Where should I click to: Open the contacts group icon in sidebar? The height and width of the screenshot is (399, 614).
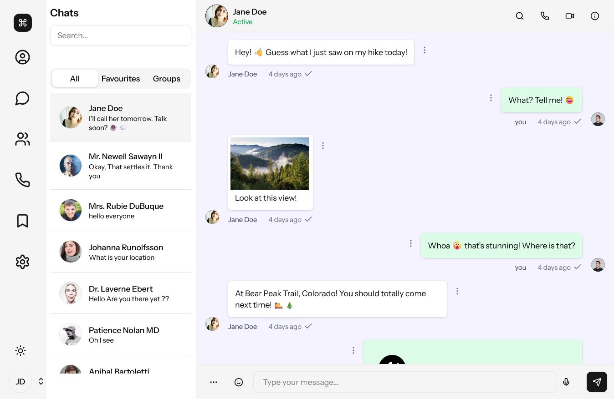[22, 139]
